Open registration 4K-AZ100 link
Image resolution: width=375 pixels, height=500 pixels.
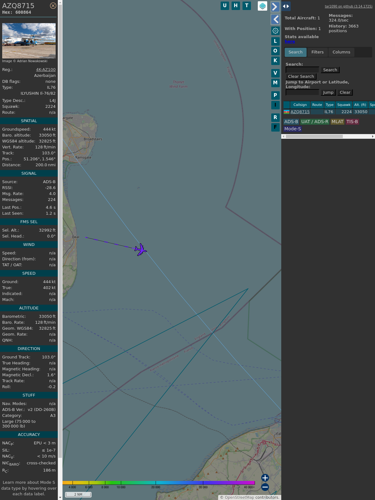(46, 70)
